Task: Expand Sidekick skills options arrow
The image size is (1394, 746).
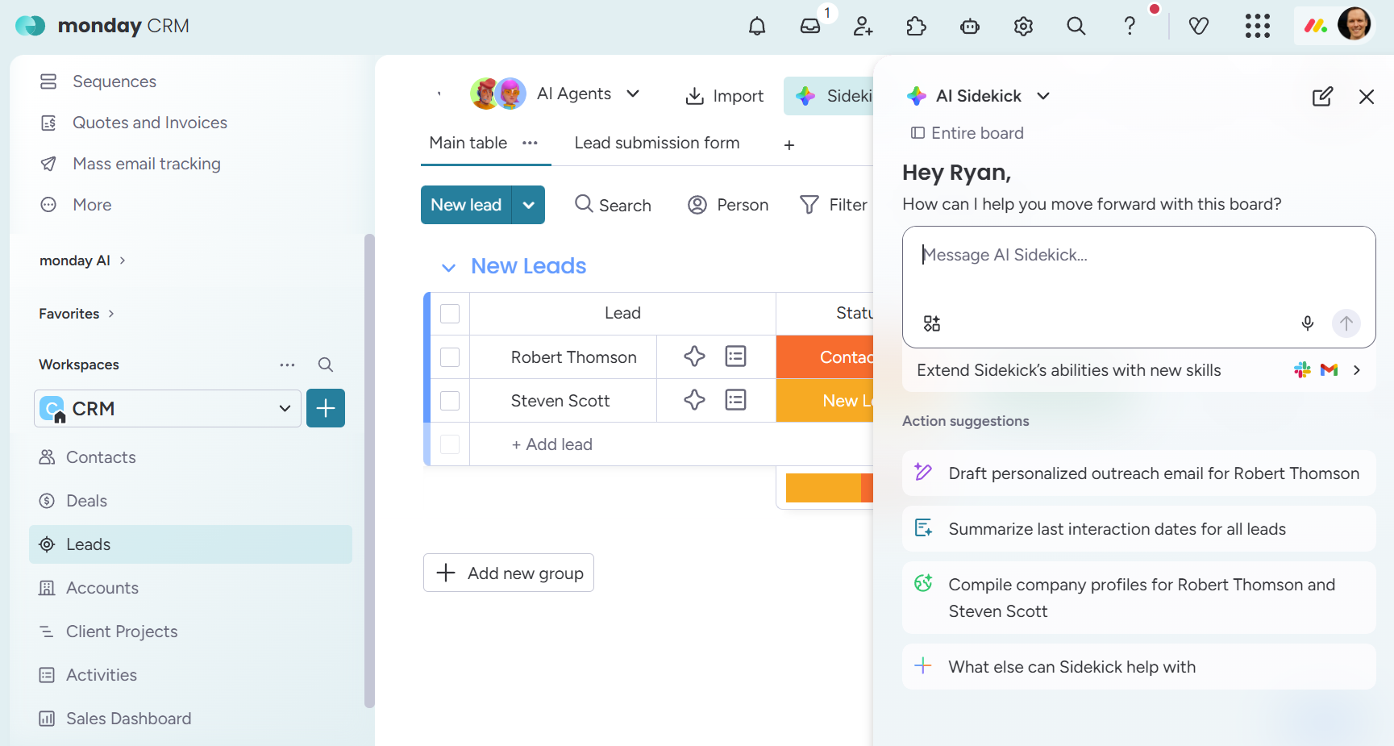Action: coord(1357,370)
